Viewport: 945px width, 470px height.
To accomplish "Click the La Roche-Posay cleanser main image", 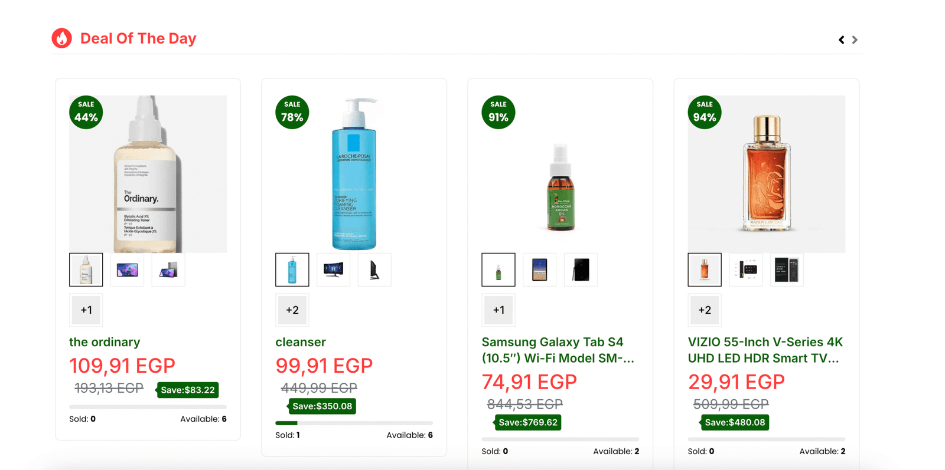I will [x=354, y=174].
